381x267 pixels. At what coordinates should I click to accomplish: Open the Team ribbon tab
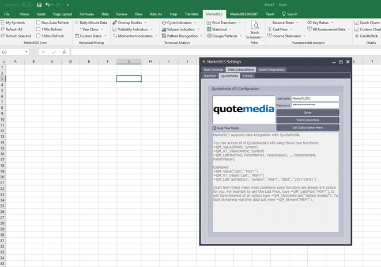point(270,14)
